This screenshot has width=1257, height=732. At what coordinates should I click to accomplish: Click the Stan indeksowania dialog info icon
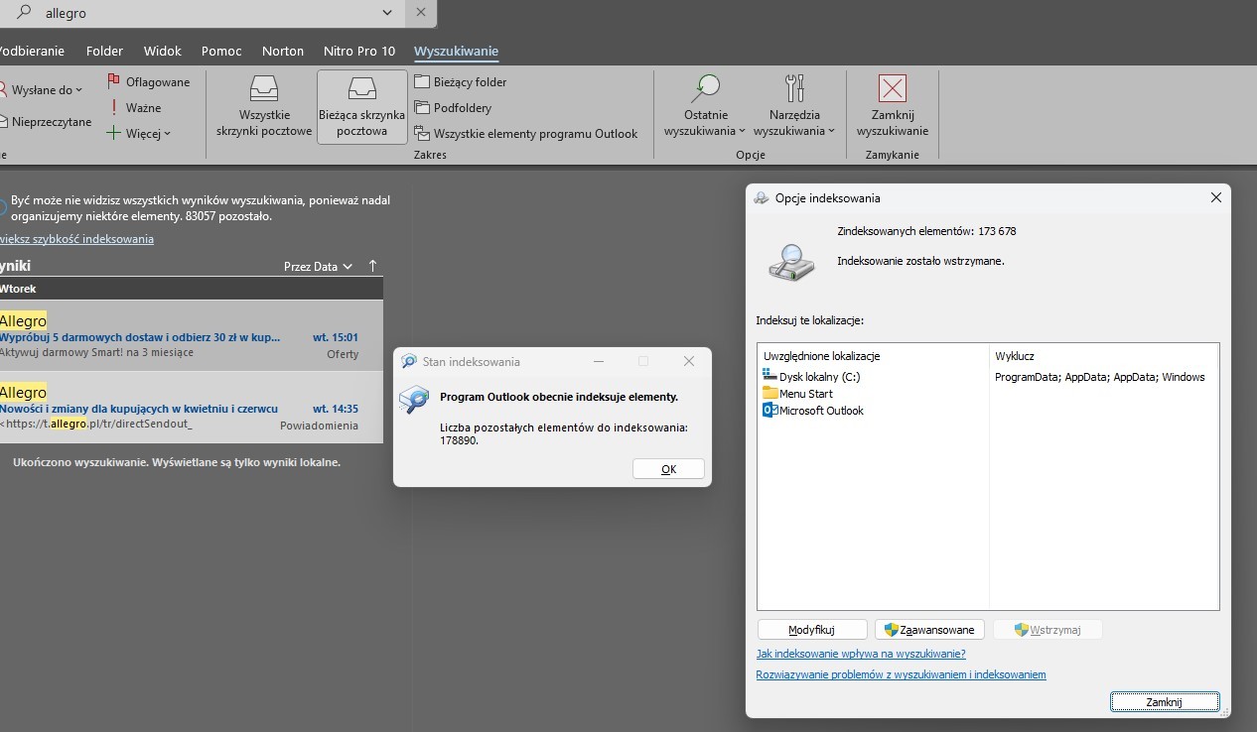414,399
